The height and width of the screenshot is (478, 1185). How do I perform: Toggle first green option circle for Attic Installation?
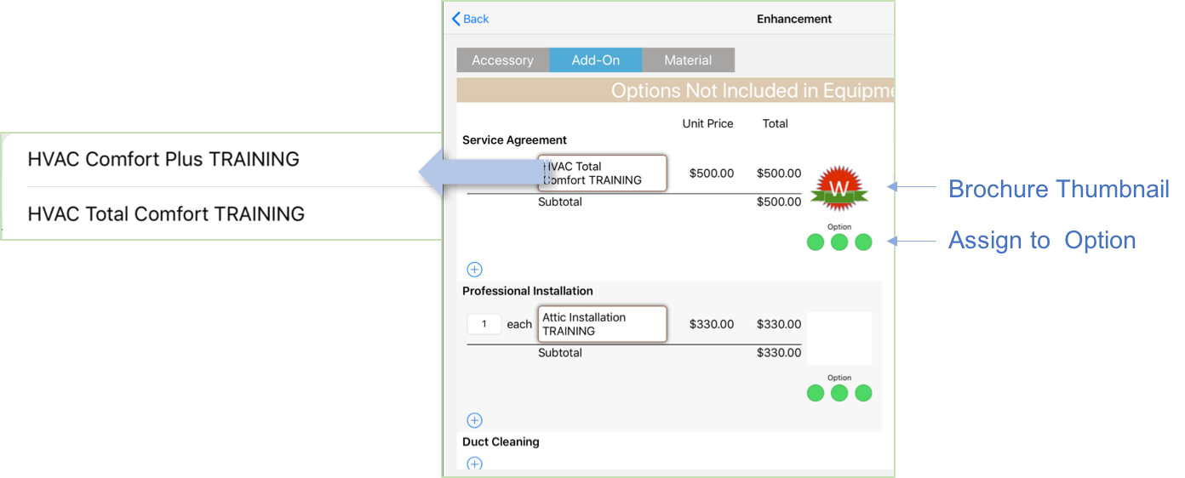(x=816, y=393)
